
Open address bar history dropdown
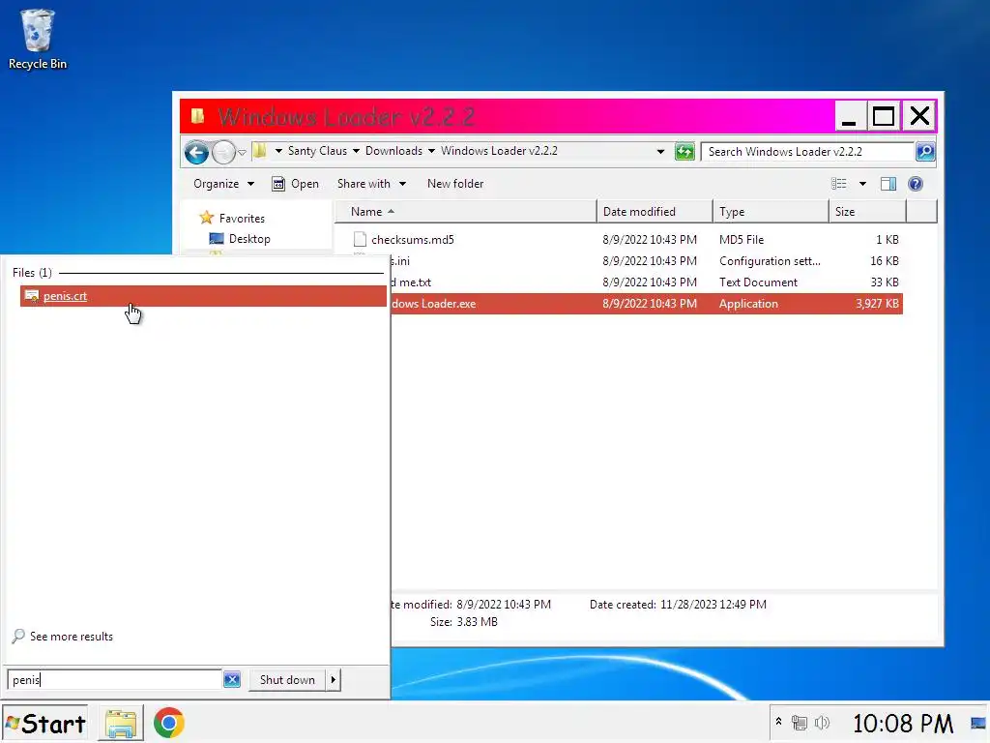[x=660, y=152]
